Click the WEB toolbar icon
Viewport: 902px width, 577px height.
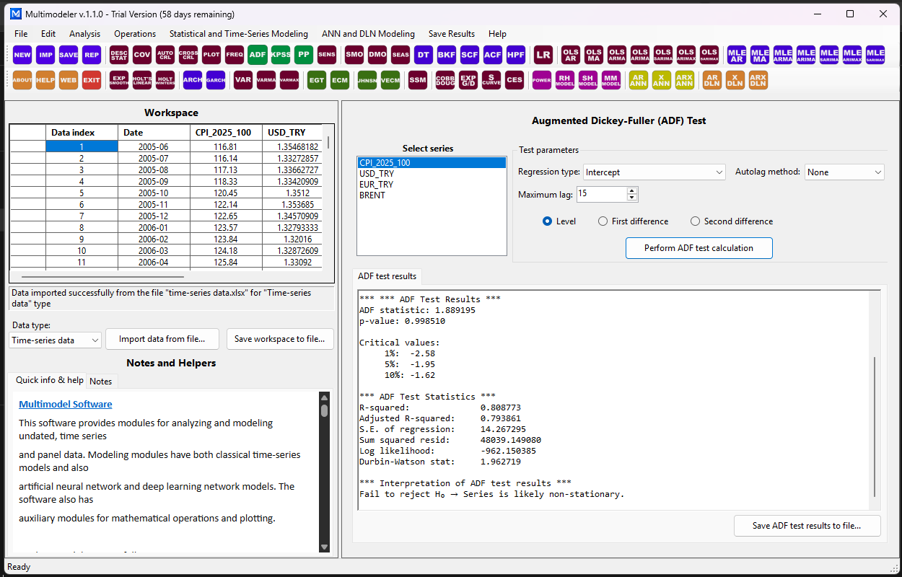69,80
